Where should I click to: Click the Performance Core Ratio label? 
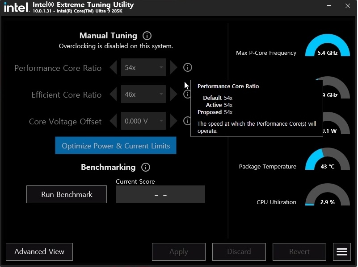coord(58,68)
